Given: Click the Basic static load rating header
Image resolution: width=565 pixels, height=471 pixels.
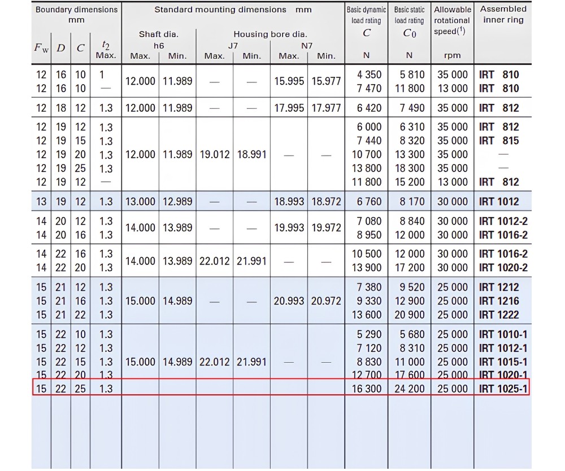Looking at the screenshot, I should pos(409,21).
